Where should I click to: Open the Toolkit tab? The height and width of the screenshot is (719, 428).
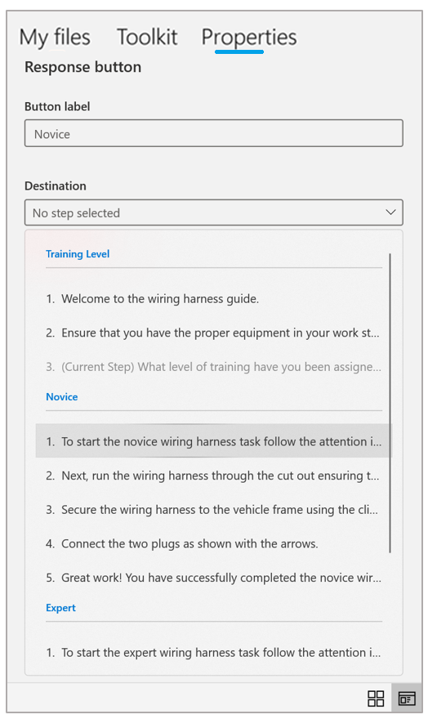pos(147,37)
